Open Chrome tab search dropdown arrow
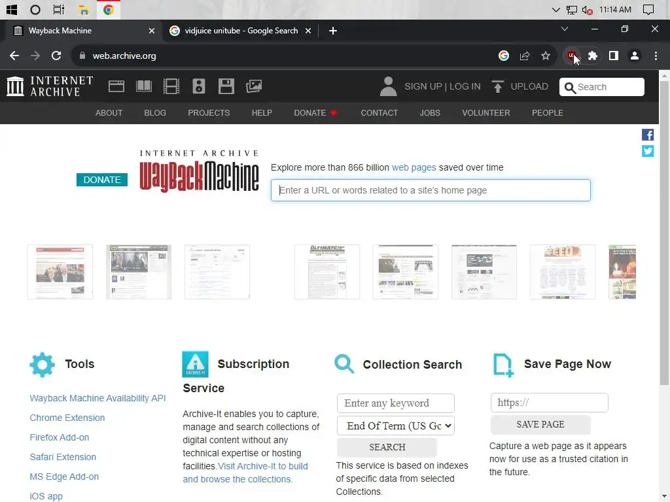Viewport: 670px width, 502px height. tap(565, 29)
